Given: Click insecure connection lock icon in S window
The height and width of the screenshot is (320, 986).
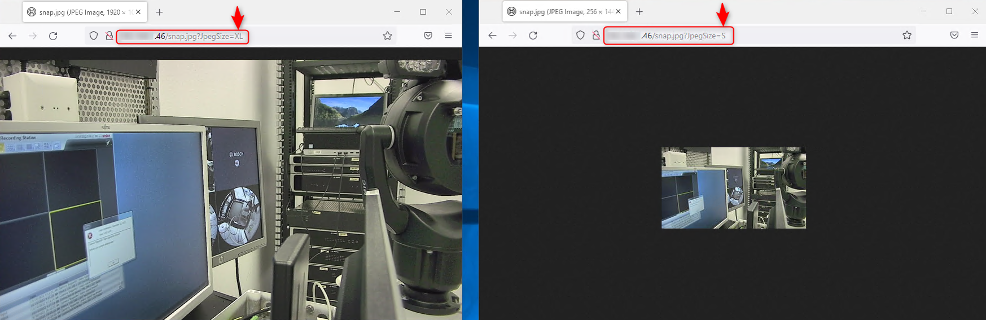Looking at the screenshot, I should 595,36.
